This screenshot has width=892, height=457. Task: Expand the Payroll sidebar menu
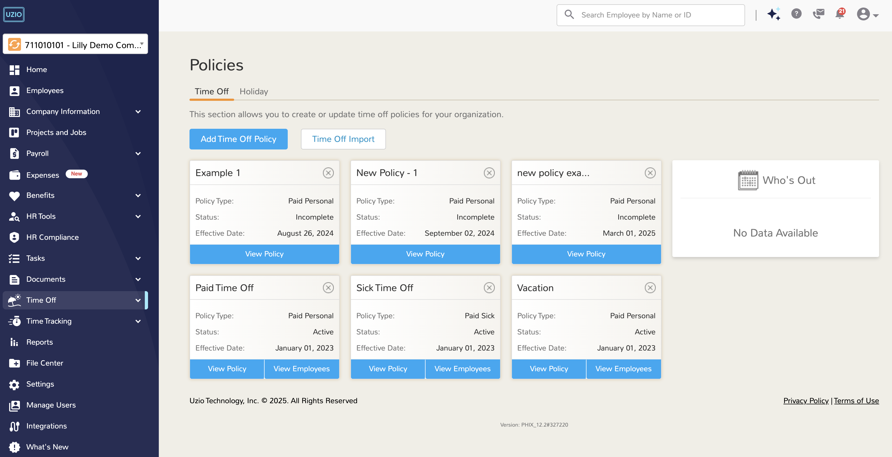[138, 153]
